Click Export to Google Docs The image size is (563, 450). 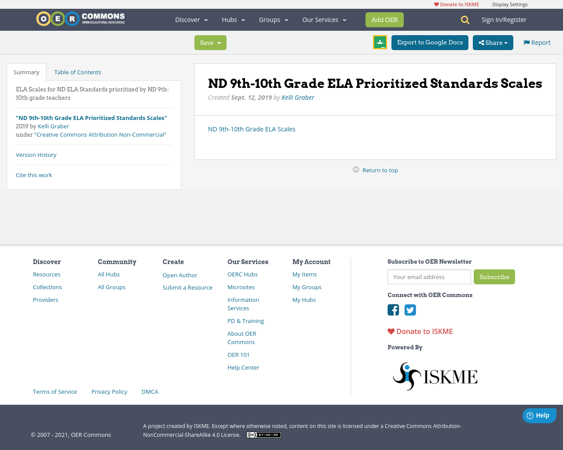[x=430, y=42]
